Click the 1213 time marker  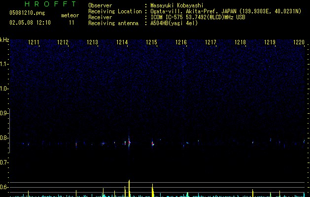(x=92, y=42)
